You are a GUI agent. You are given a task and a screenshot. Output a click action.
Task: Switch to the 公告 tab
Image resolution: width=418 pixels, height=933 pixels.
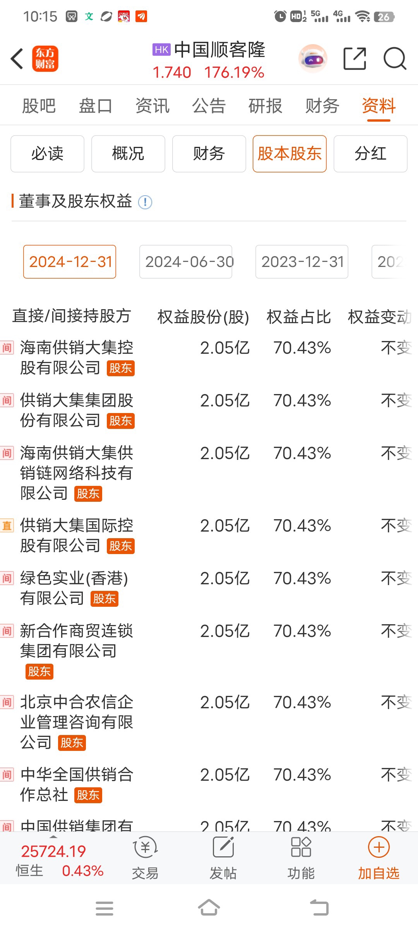coord(209,106)
